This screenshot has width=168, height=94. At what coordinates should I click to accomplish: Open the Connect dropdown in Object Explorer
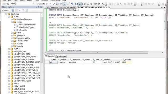point(6,10)
